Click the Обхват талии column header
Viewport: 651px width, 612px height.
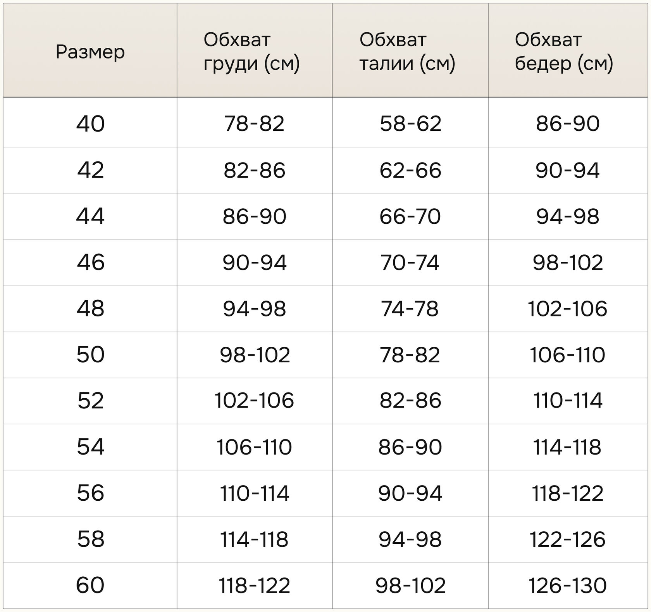(407, 52)
